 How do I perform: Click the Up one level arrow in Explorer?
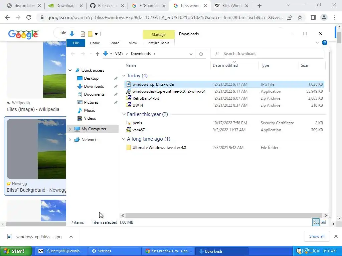[97, 54]
